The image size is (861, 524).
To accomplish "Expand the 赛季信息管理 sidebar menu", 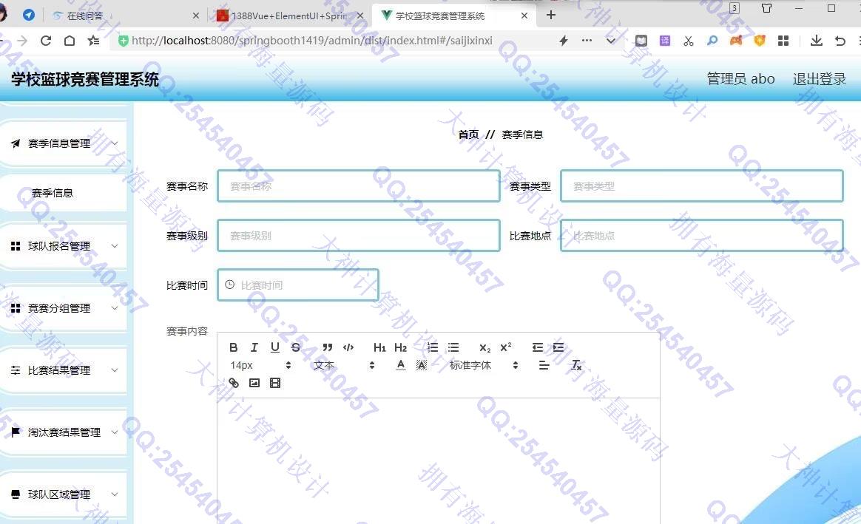I will pos(64,143).
